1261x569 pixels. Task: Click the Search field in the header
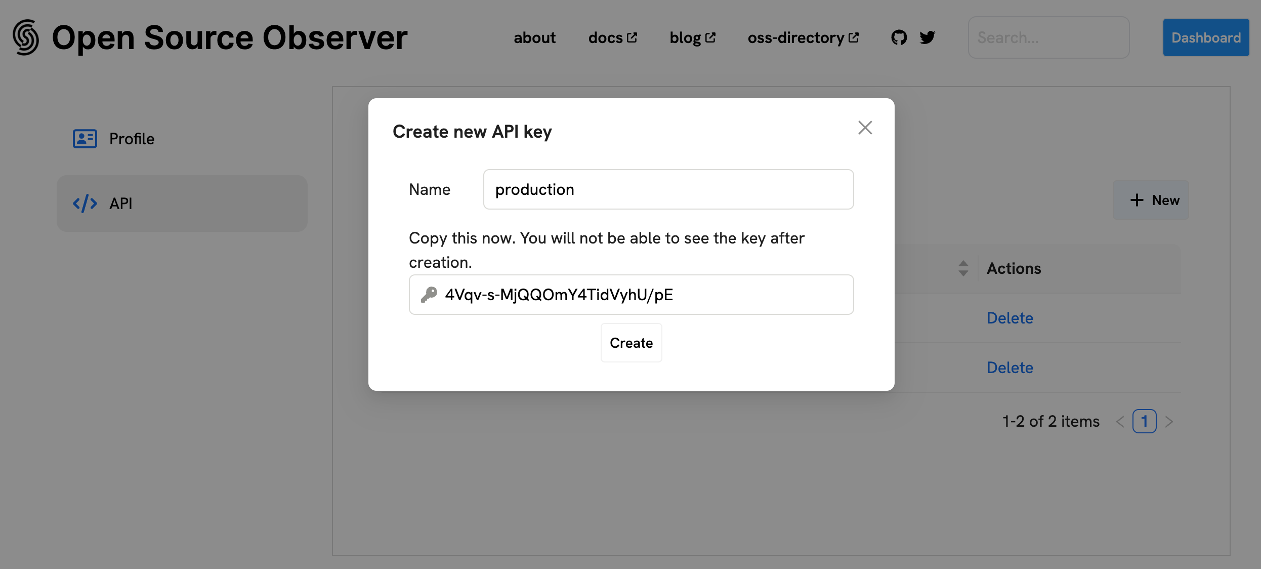[1048, 37]
